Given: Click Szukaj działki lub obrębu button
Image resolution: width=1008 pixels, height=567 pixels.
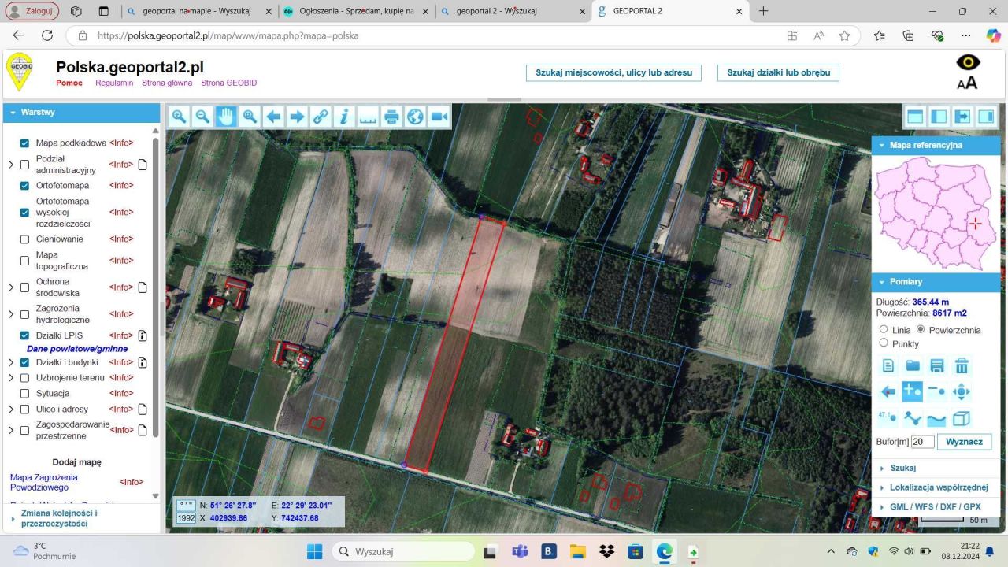Looking at the screenshot, I should pyautogui.click(x=778, y=72).
